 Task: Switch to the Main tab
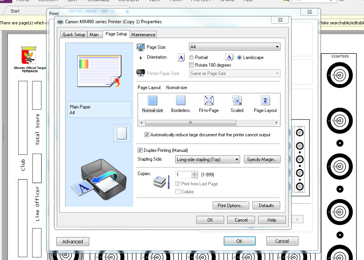(x=94, y=35)
